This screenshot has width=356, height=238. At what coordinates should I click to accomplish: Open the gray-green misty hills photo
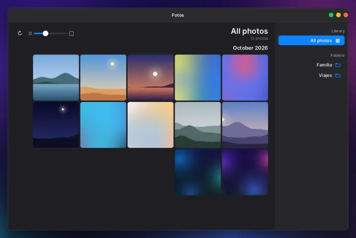pyautogui.click(x=198, y=125)
